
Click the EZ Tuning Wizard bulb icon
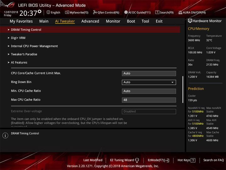137,160
